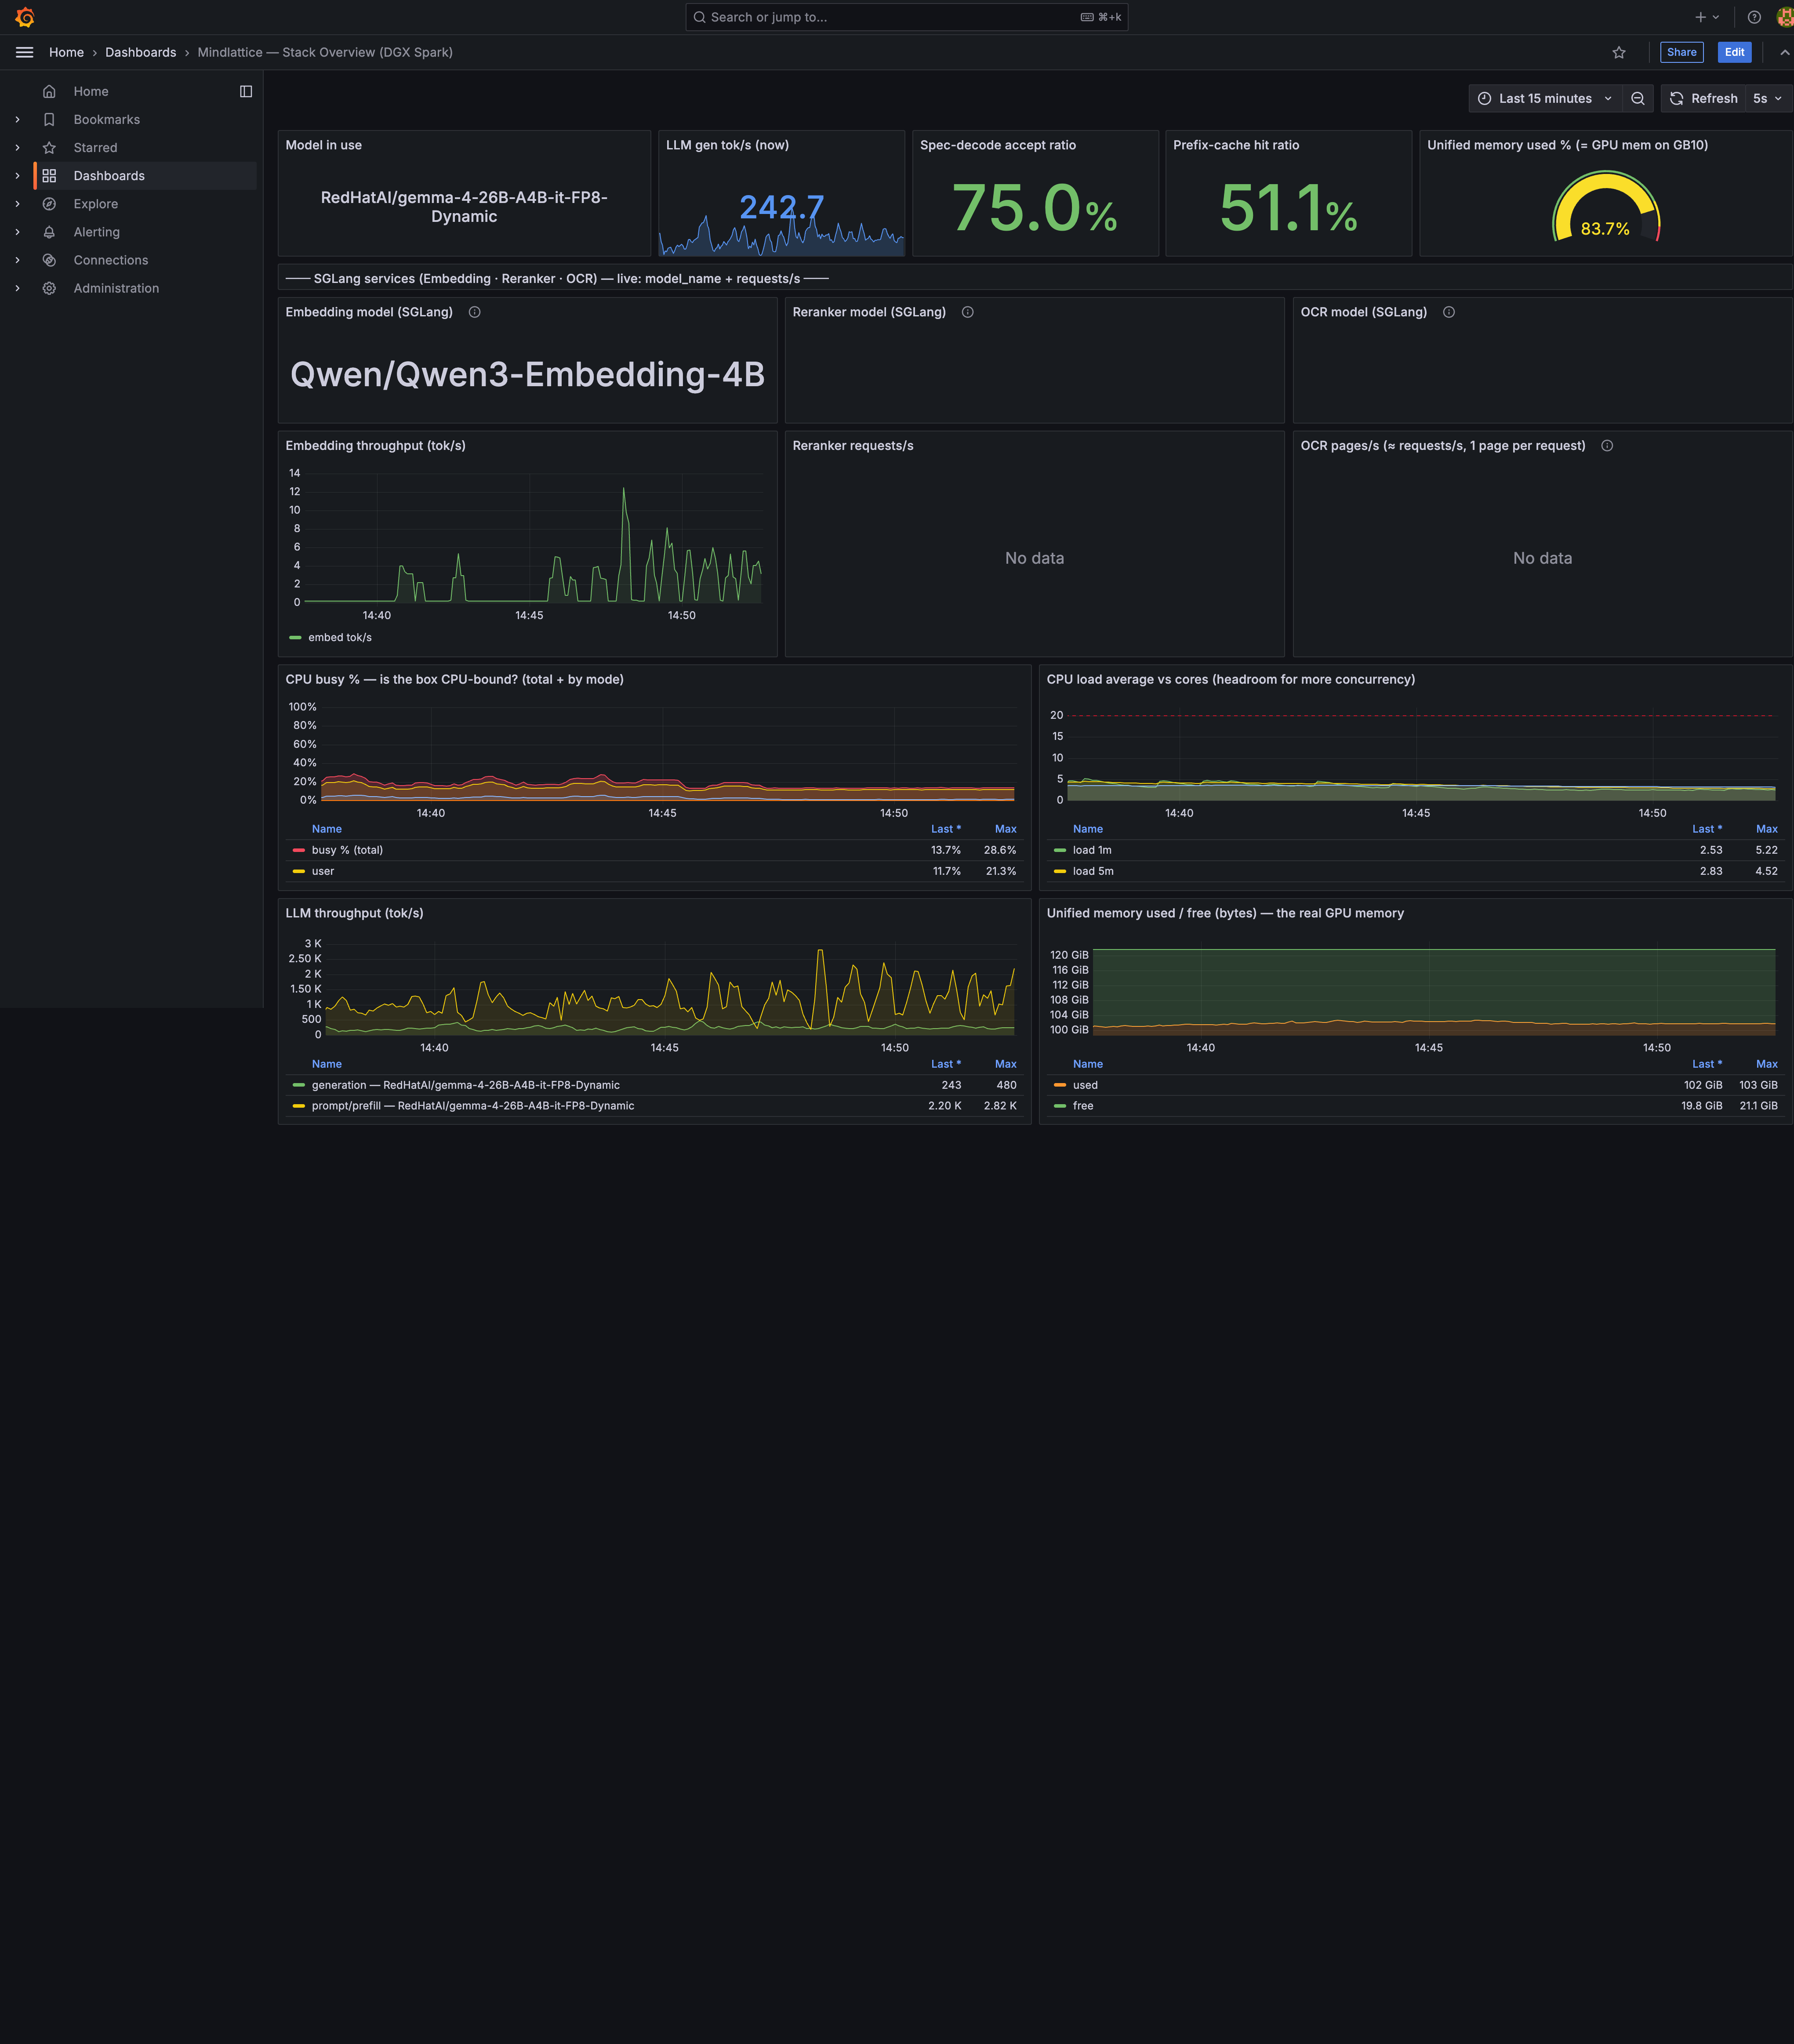Expand the Explore sidebar section

[17, 203]
